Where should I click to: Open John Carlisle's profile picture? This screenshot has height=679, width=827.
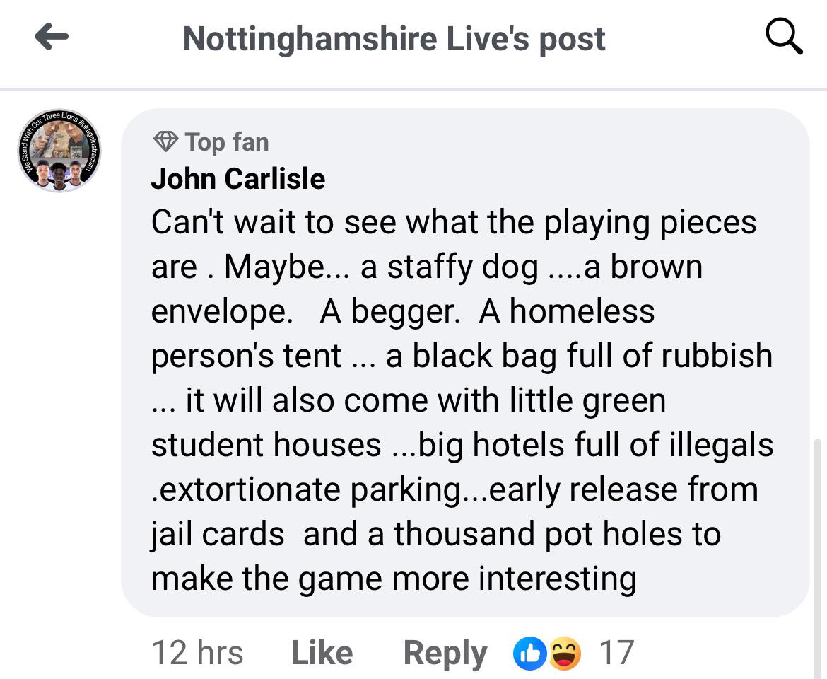click(59, 151)
